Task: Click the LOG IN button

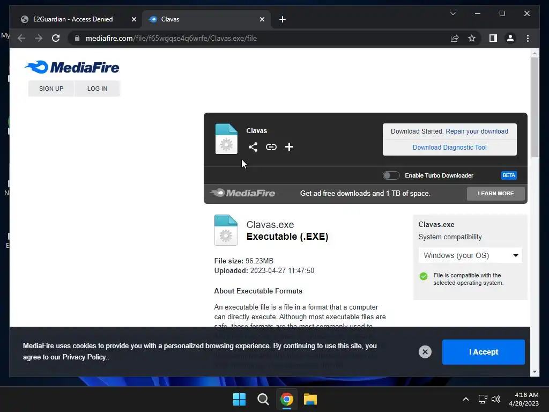Action: pos(98,89)
